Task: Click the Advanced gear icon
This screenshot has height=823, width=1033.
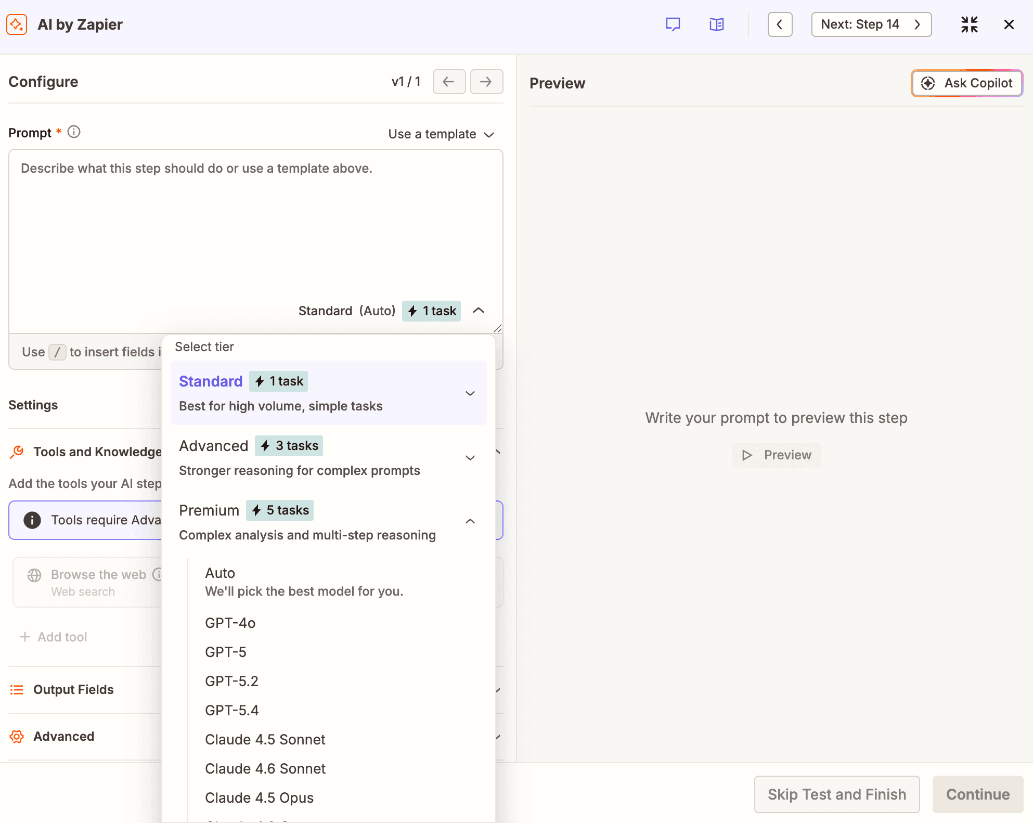Action: [x=17, y=737]
